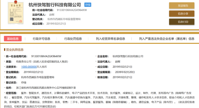Click the 登记状态 value 存续
The image size is (199, 108).
tap(24, 82)
